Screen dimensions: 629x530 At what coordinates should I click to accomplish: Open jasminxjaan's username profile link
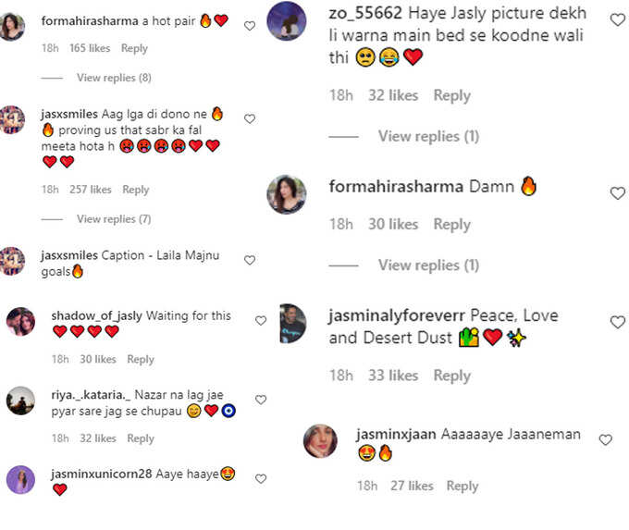coord(396,434)
